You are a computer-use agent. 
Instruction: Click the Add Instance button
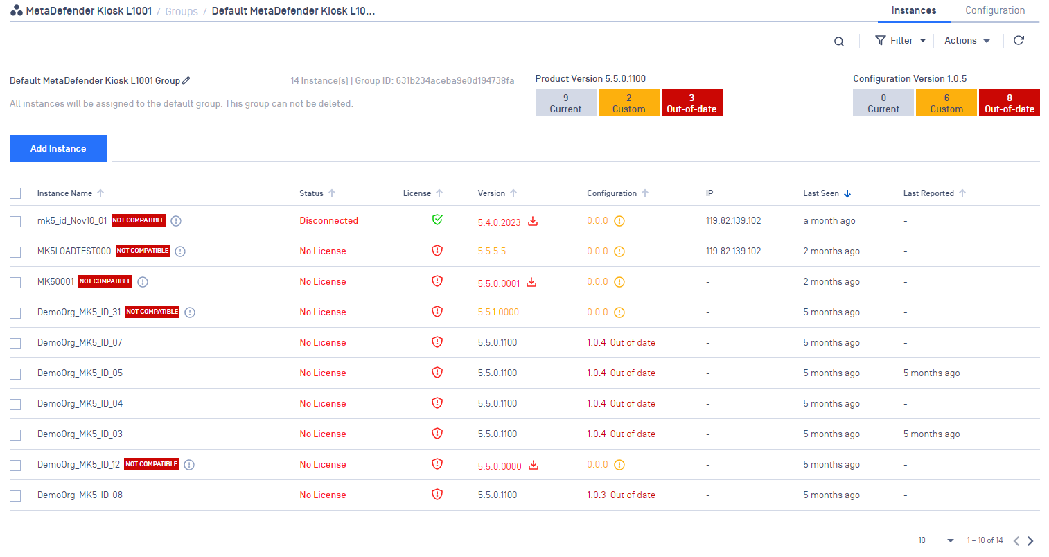click(x=58, y=148)
